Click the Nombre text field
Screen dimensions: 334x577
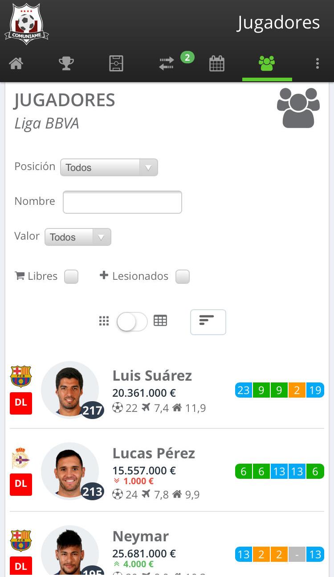[x=122, y=202]
